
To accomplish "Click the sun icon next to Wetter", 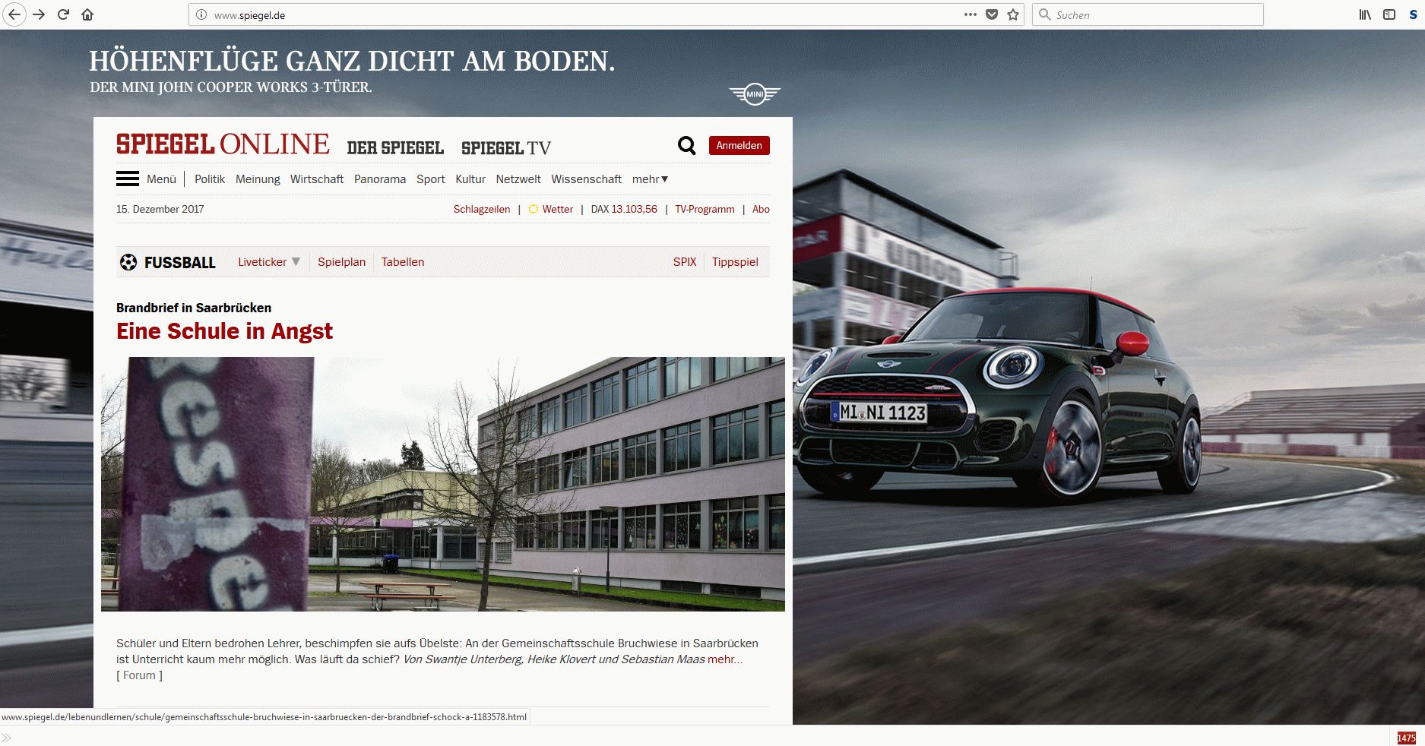I will click(x=534, y=209).
